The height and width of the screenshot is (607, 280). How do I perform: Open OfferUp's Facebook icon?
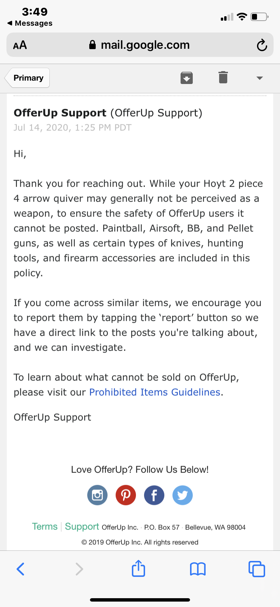pyautogui.click(x=154, y=495)
